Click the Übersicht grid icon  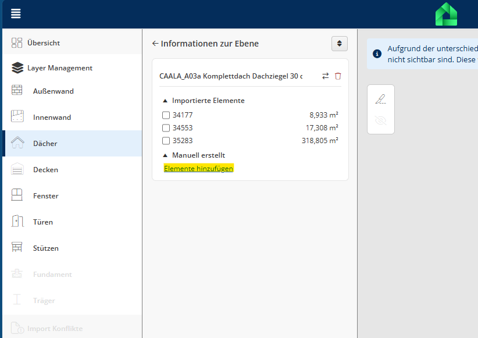point(17,42)
